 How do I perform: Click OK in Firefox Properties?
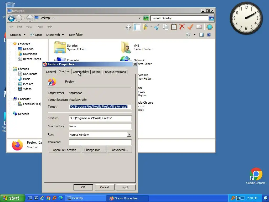tap(83, 187)
